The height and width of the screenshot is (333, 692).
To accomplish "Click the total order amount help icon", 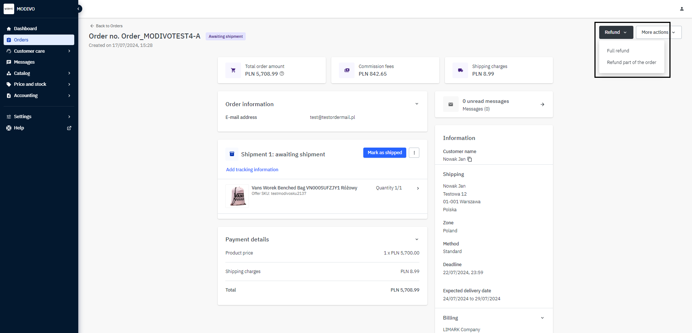I will tap(282, 74).
